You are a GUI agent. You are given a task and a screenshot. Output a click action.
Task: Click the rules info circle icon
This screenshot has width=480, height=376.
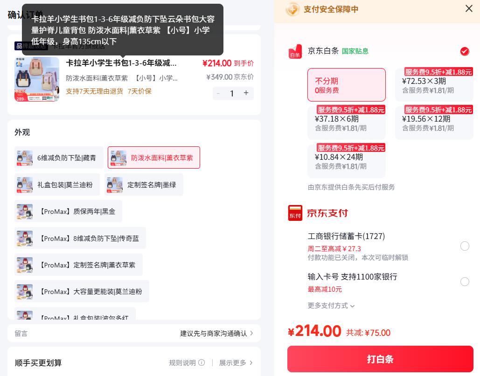pos(202,362)
